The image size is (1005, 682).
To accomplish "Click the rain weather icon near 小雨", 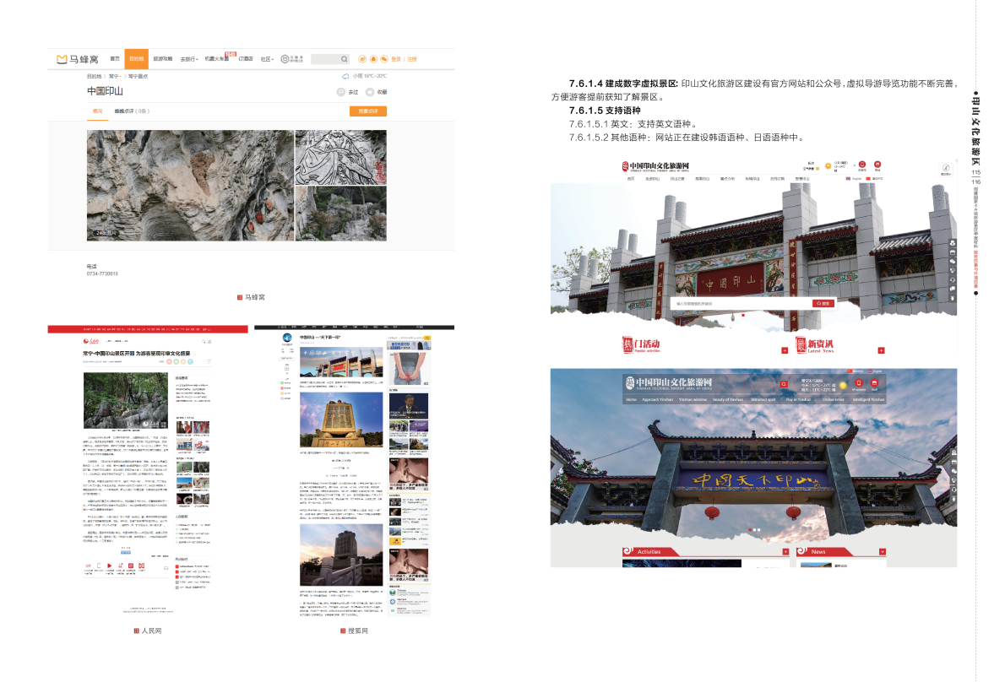I will (345, 76).
